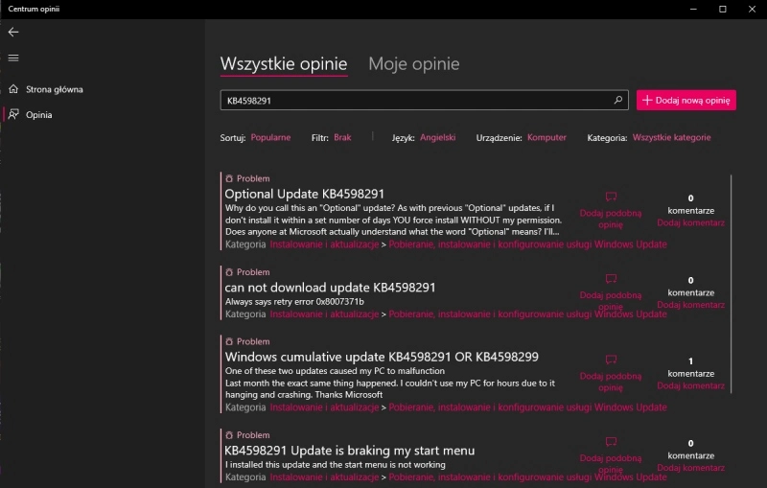Click Dodaj komentarz for start menu feedback
Viewport: 767px width, 488px height.
click(690, 468)
